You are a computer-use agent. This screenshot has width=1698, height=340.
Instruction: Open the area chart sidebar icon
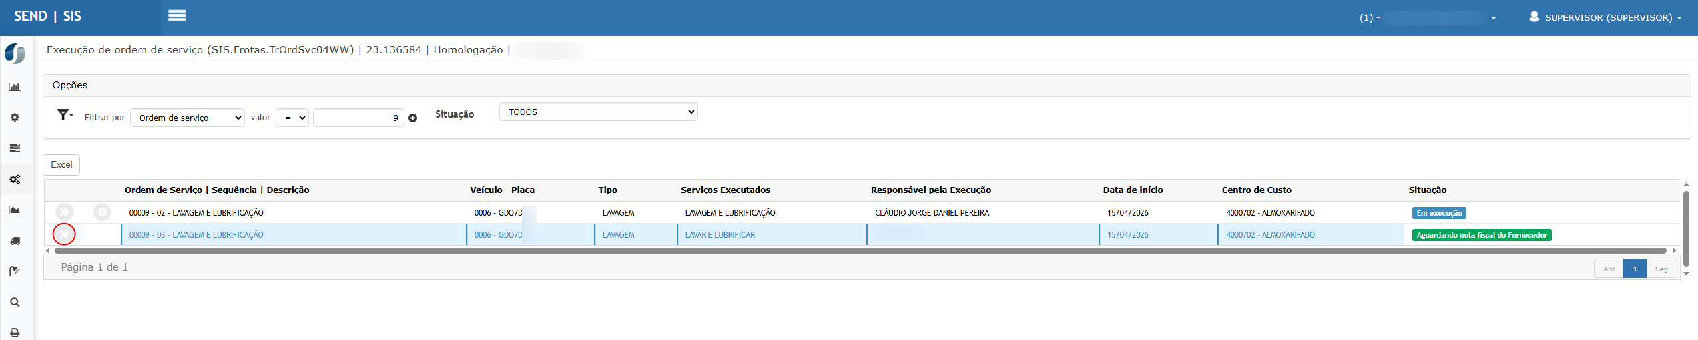[x=15, y=210]
